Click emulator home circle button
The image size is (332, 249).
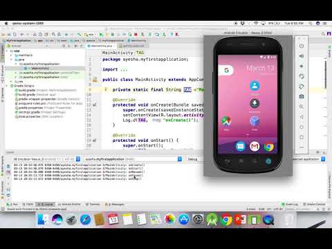click(x=302, y=127)
